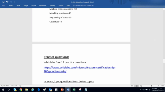Image resolution: width=165 pixels, height=92 pixels.
Task: Click the Practice questions heading
Action: [x=56, y=57]
